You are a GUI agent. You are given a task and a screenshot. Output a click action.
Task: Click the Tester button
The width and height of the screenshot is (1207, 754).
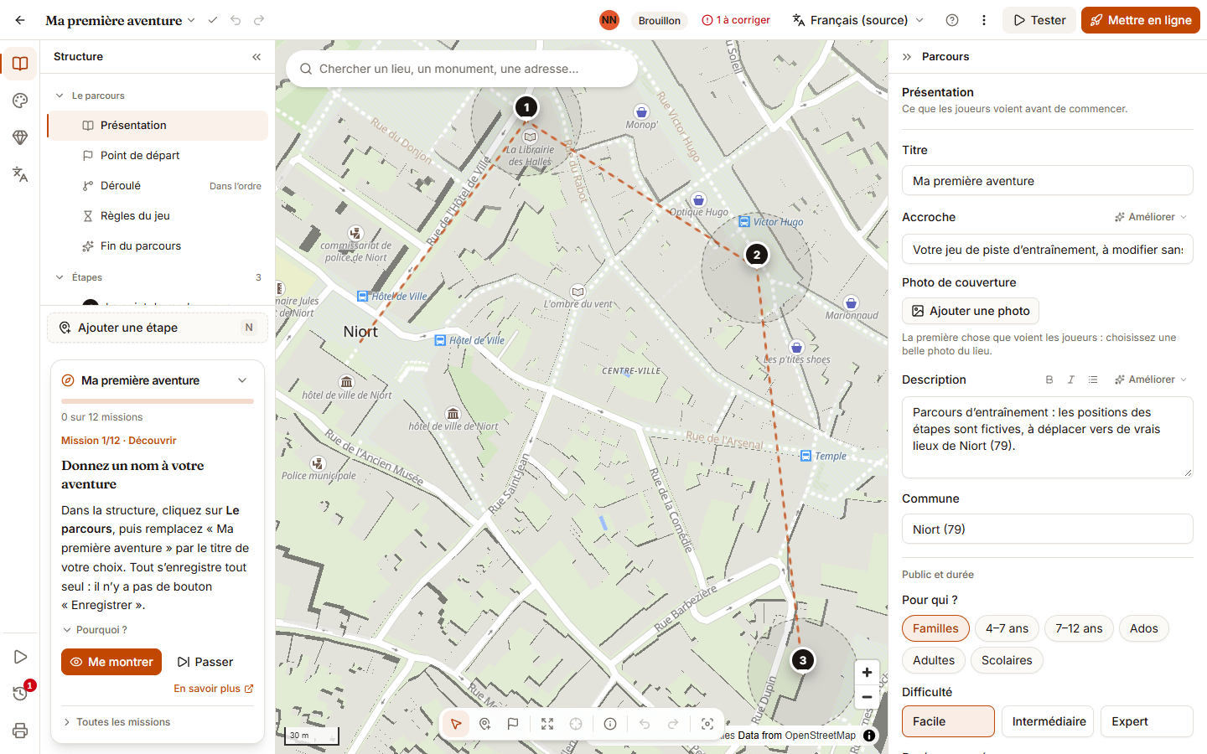[1039, 20]
